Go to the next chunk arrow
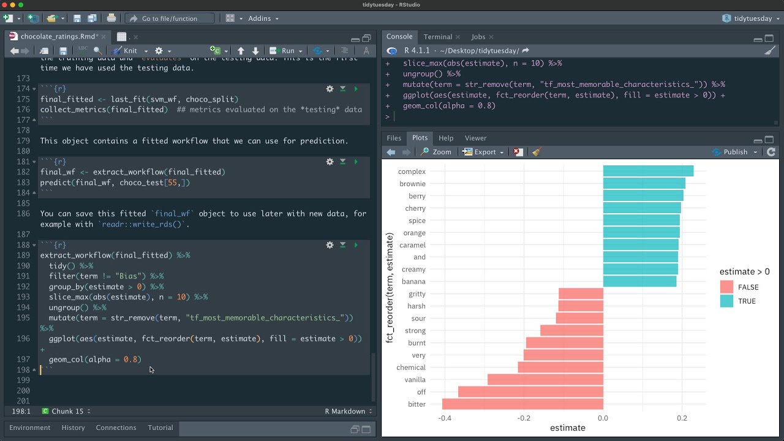784x441 pixels. click(255, 51)
